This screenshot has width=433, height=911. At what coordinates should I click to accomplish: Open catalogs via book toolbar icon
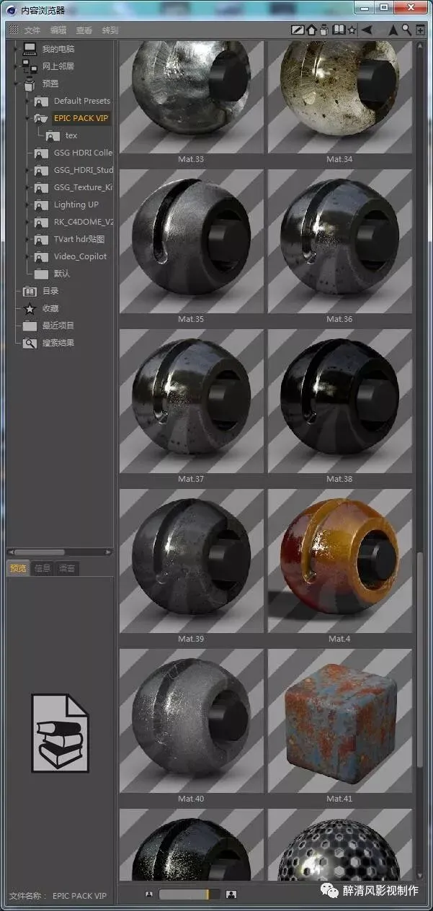pos(339,30)
